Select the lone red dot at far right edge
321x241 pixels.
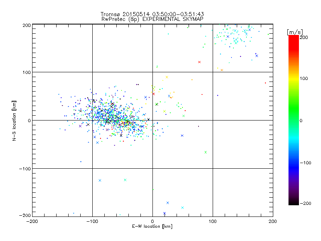[265, 83]
